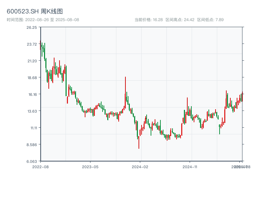Click the current price 16.28 label
269x201 pixels.
coord(149,20)
